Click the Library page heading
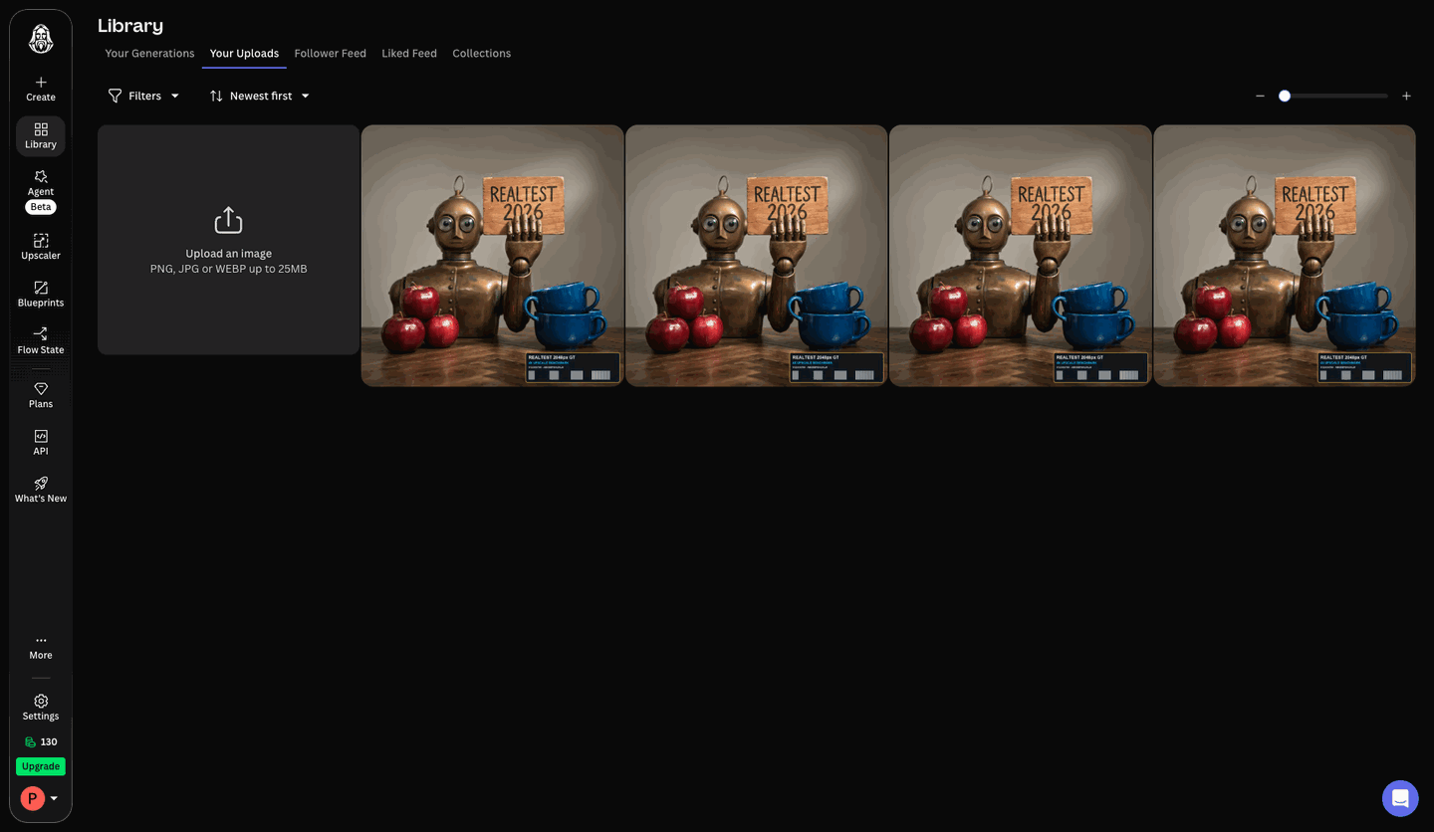This screenshot has width=1434, height=832. coord(130,26)
